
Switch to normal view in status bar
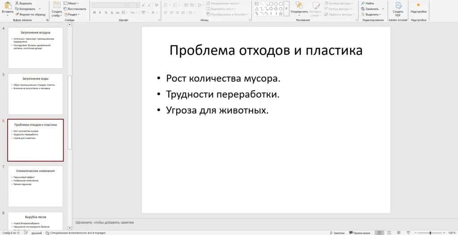click(x=379, y=233)
